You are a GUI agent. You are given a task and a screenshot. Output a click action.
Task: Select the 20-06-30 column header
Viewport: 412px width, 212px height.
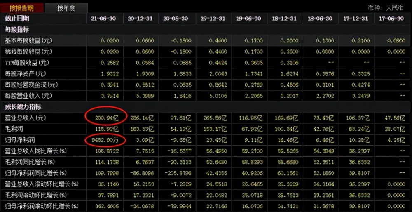176,19
